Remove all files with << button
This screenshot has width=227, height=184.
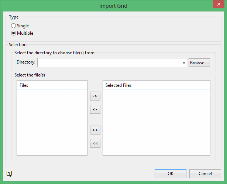click(95, 143)
